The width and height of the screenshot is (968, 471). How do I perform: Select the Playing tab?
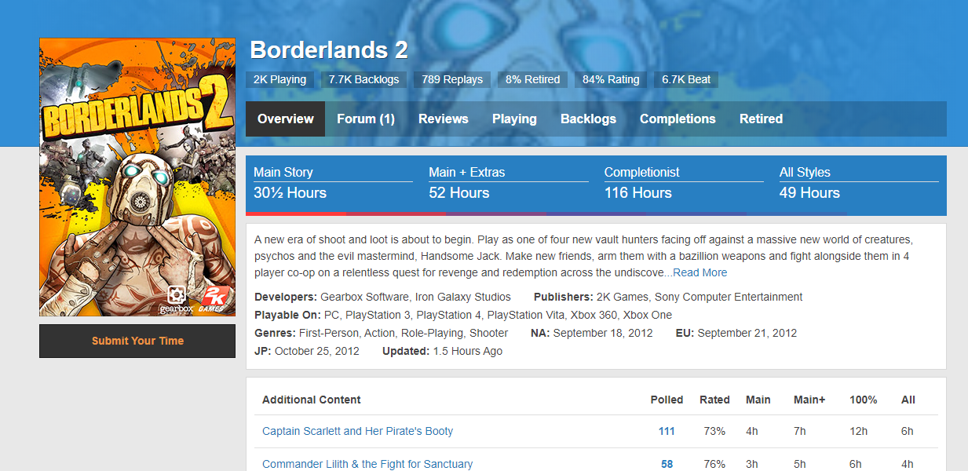pyautogui.click(x=514, y=119)
